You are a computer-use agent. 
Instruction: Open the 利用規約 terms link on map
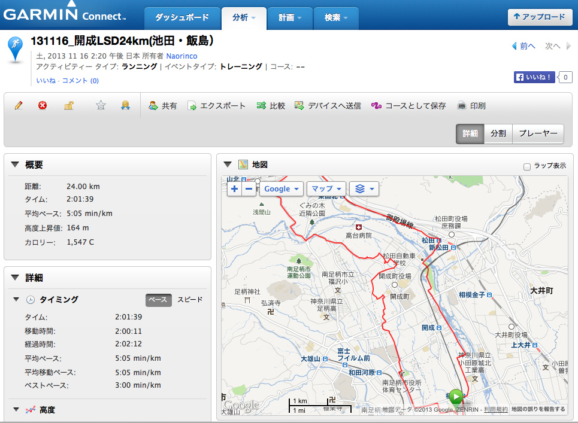(495, 409)
